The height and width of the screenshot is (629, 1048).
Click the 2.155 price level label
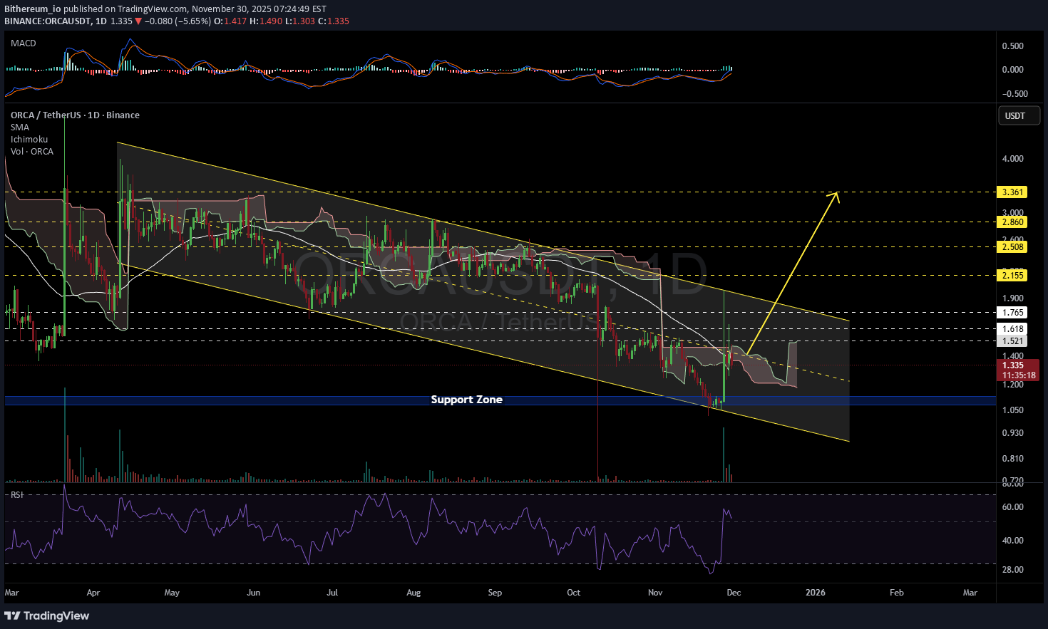(1012, 276)
